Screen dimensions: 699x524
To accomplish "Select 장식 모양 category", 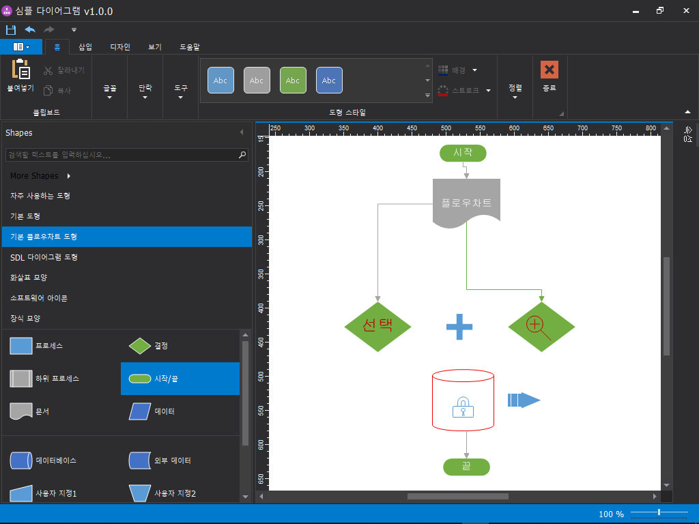I will coord(127,319).
